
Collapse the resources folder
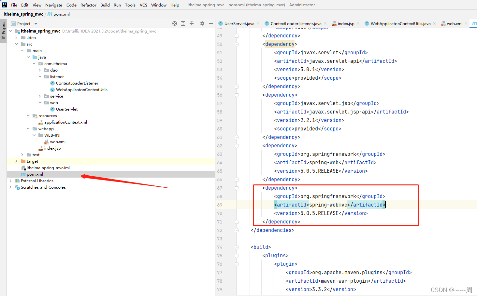coord(28,116)
